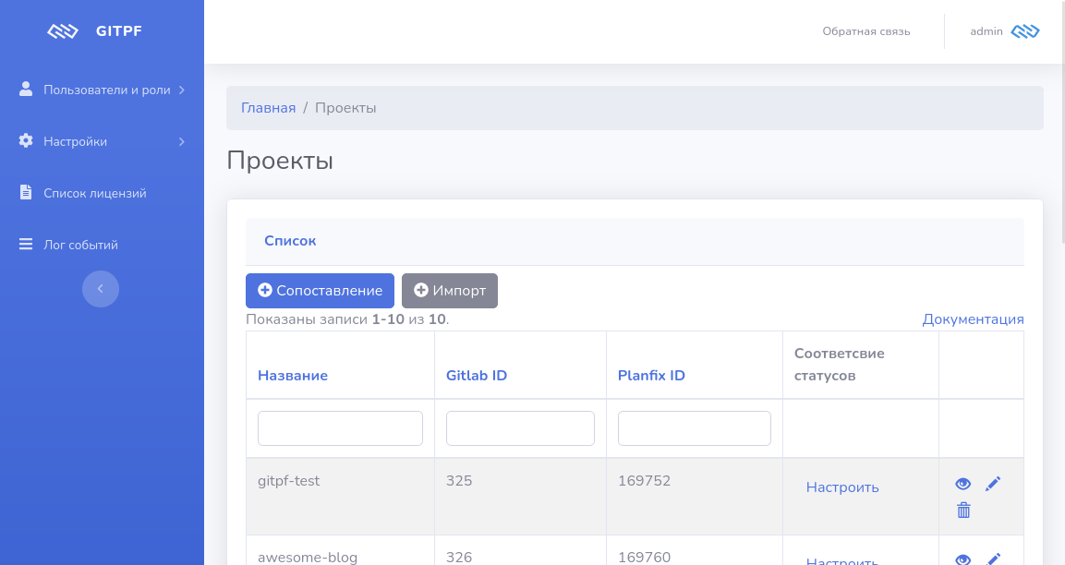
Task: Open the Документация link
Action: (x=973, y=319)
